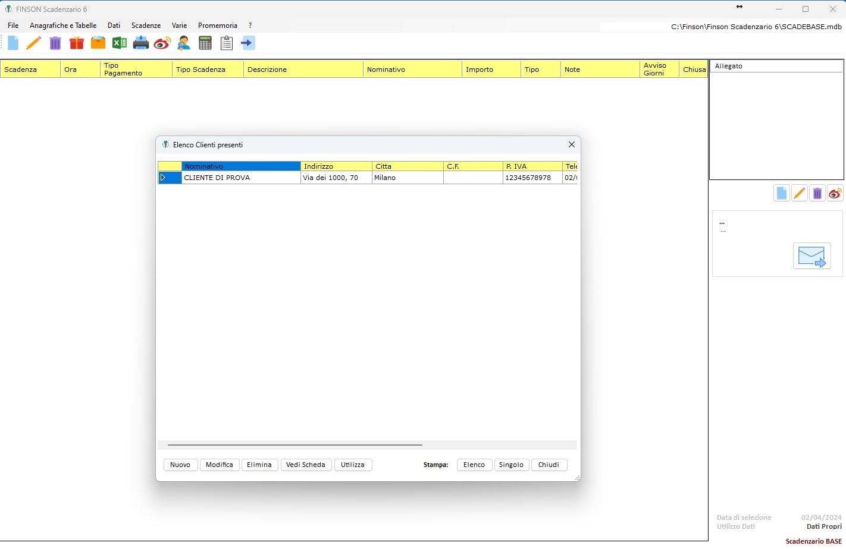Open the Scadenze menu
The width and height of the screenshot is (846, 549).
click(146, 26)
